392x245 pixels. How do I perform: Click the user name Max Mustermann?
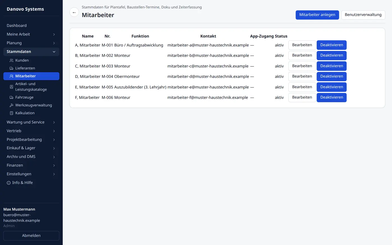19,209
